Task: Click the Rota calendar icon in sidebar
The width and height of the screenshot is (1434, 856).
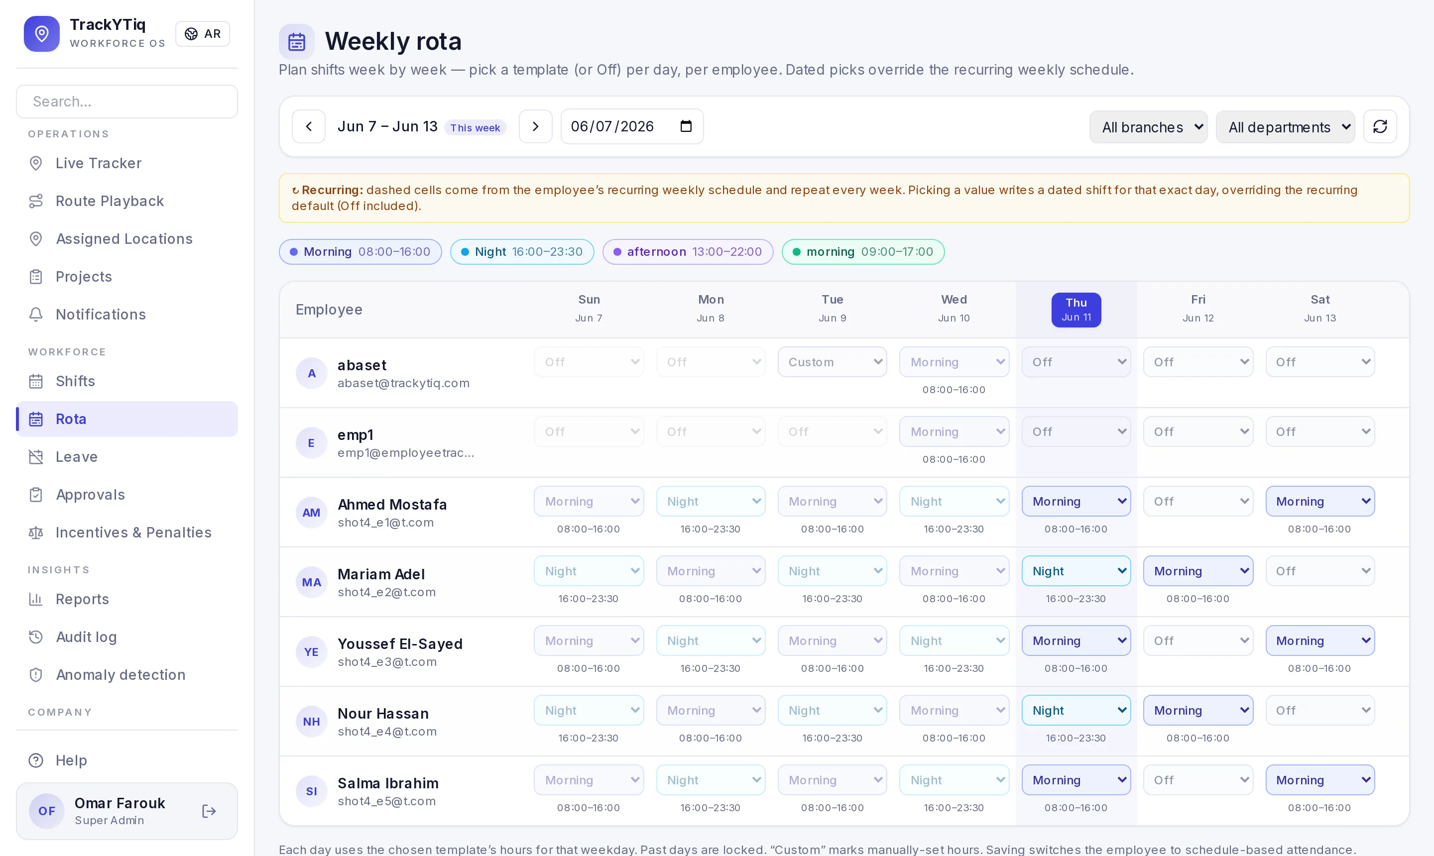Action: click(x=36, y=420)
